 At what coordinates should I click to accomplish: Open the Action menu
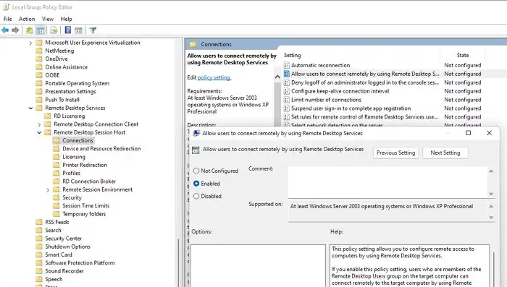tap(27, 19)
